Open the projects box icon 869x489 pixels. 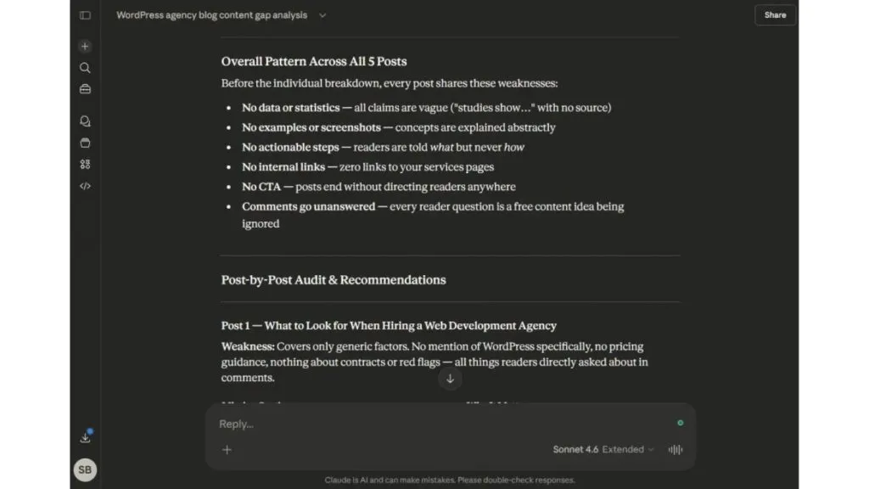85,143
